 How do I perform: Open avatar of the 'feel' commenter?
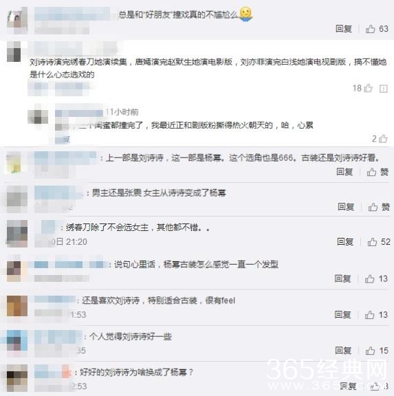tap(17, 306)
